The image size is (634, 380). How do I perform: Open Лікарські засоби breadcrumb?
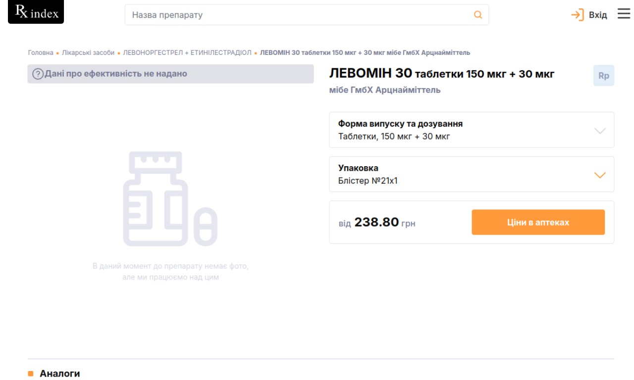[x=88, y=52]
